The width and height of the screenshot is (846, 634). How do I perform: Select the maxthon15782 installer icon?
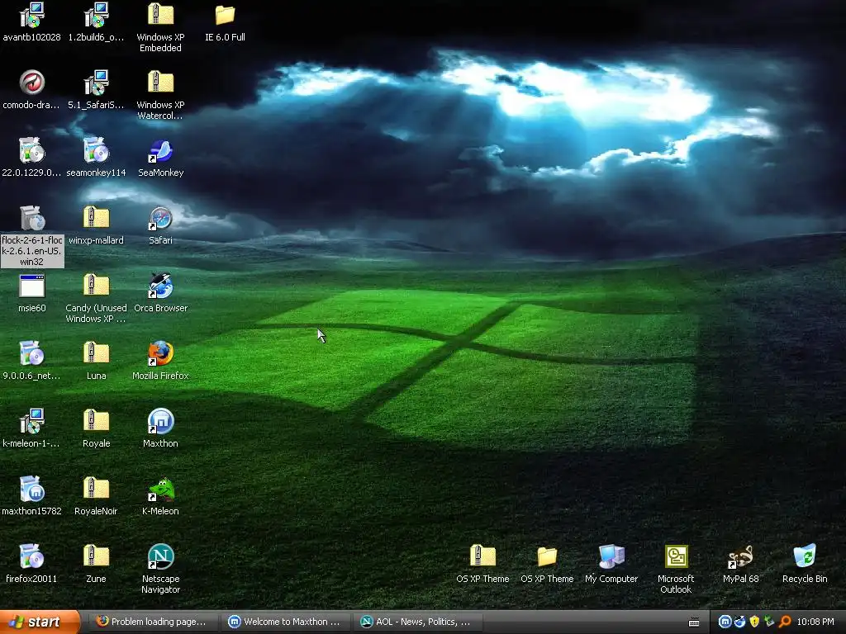[x=32, y=489]
